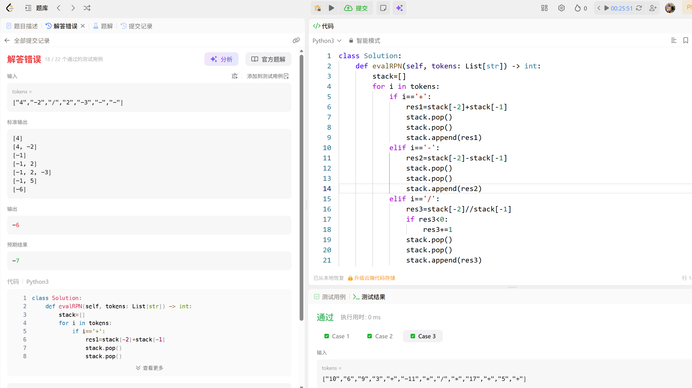This screenshot has height=388, width=692.
Task: Open the layout grid icon
Action: pos(544,8)
